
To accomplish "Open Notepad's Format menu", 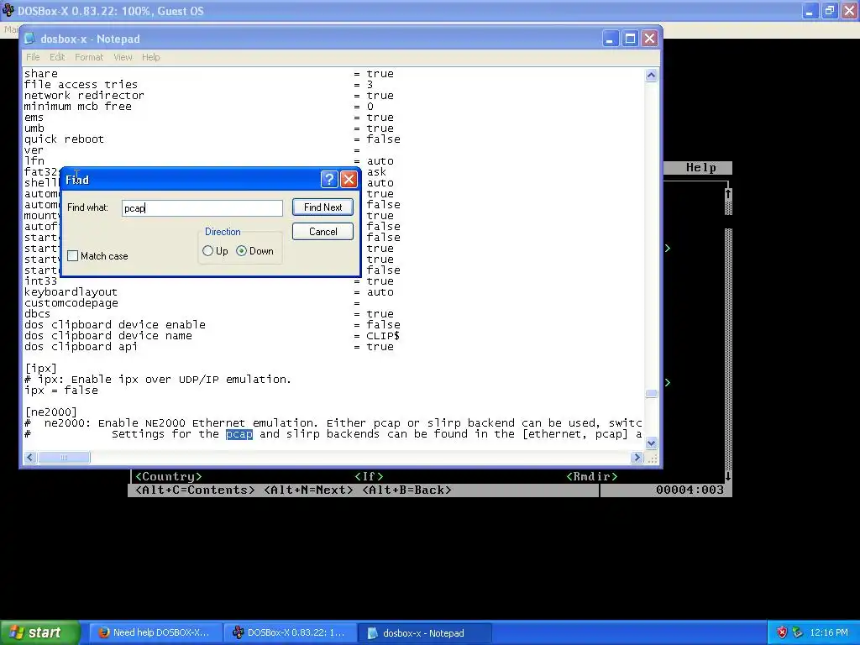I will pos(89,57).
